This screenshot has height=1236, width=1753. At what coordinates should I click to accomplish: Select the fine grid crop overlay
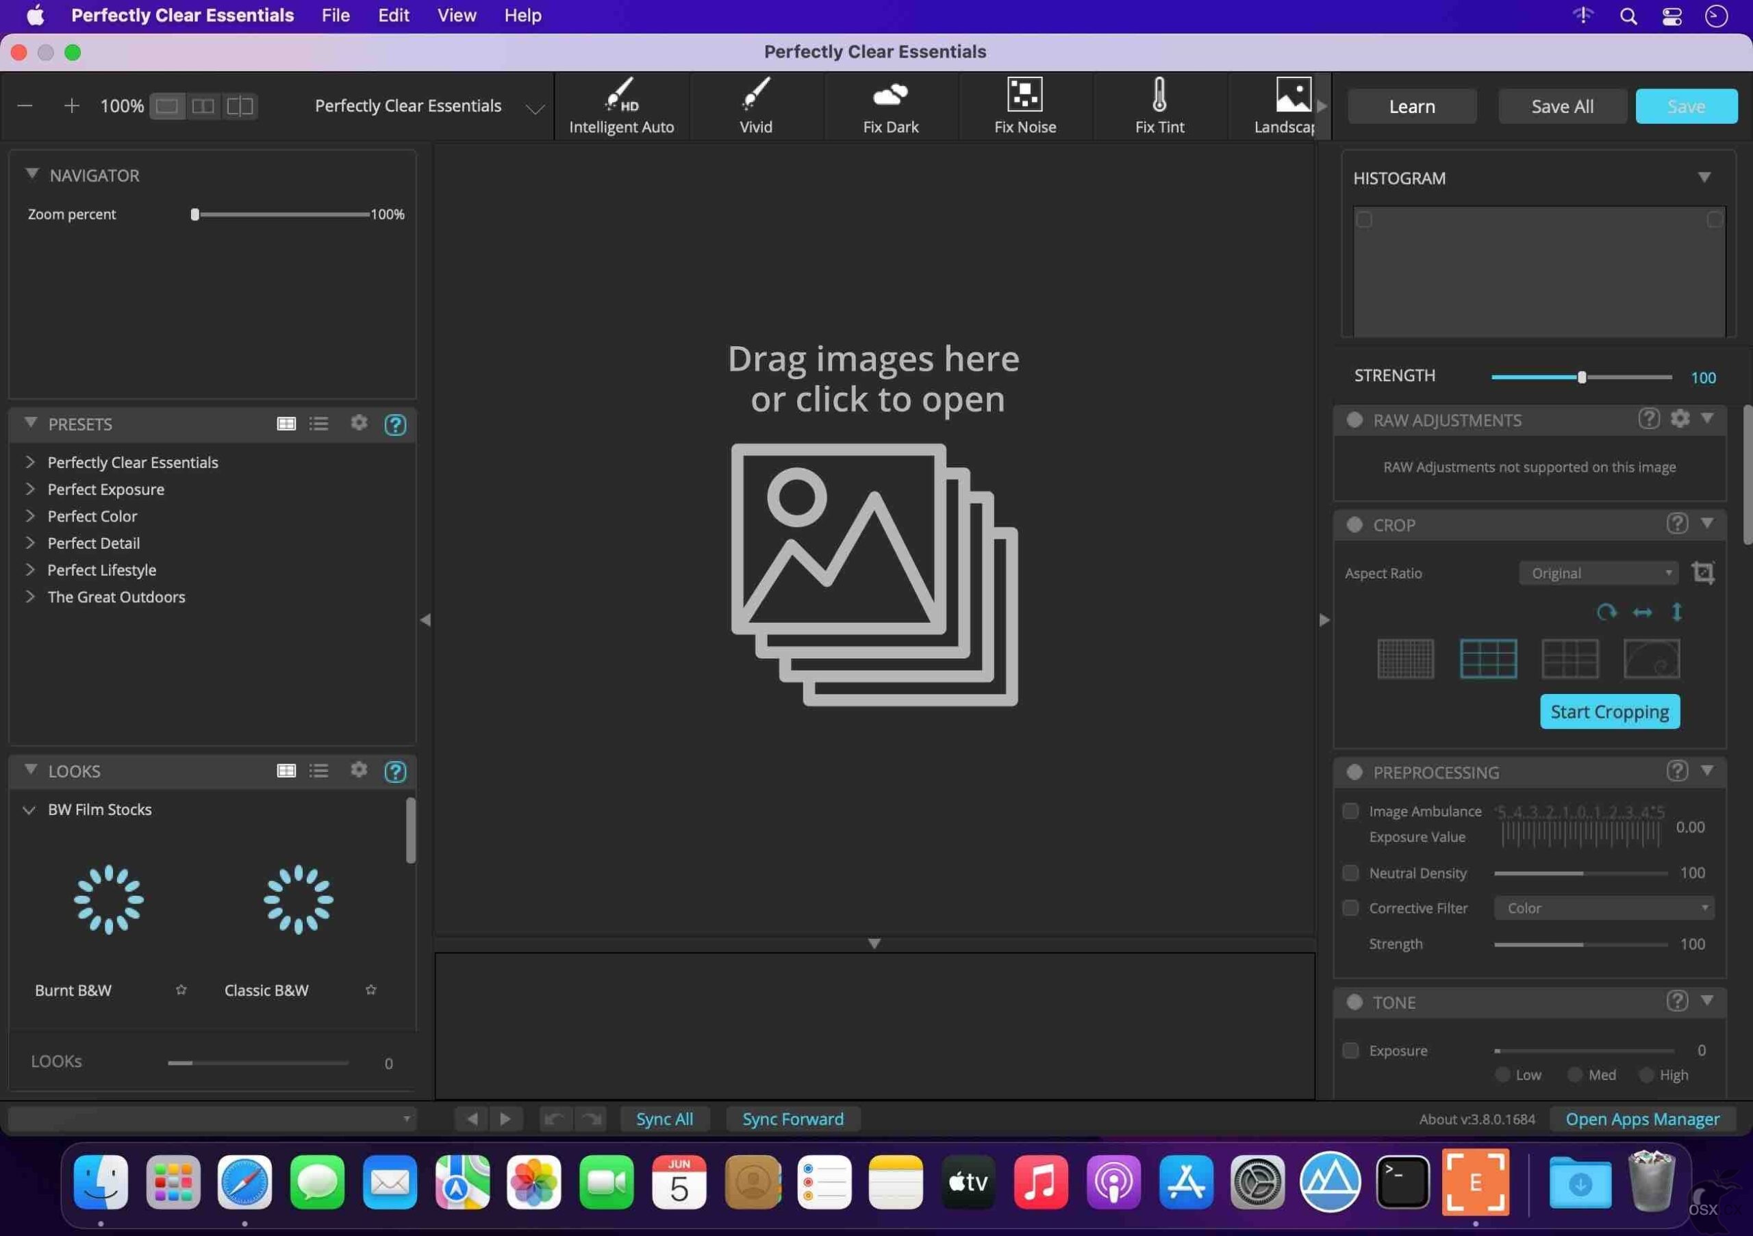coord(1406,659)
